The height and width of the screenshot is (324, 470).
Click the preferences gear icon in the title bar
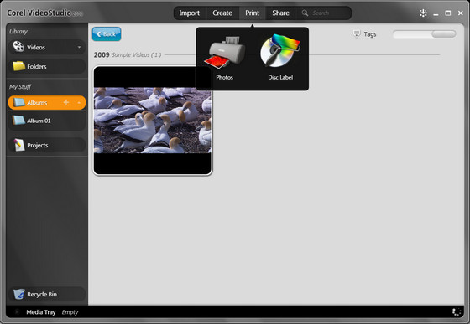coord(423,13)
